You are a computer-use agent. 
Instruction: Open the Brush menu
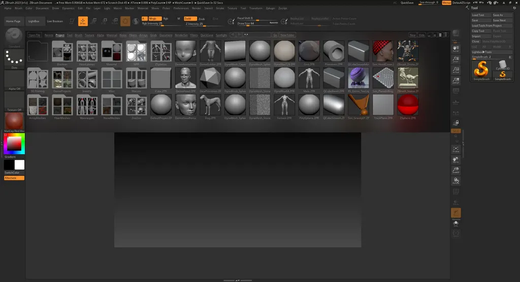(19, 8)
